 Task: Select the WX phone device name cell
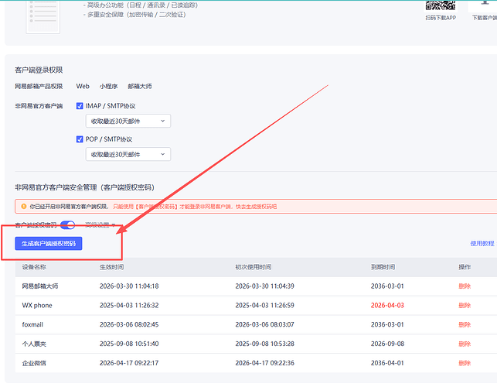(x=37, y=306)
